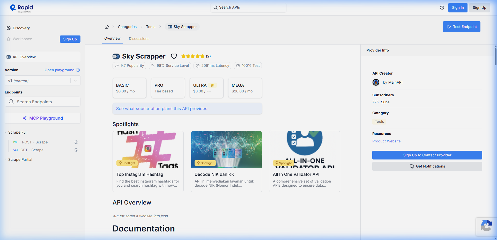Click the 98% Service Level badge
The height and width of the screenshot is (240, 497).
pos(170,66)
